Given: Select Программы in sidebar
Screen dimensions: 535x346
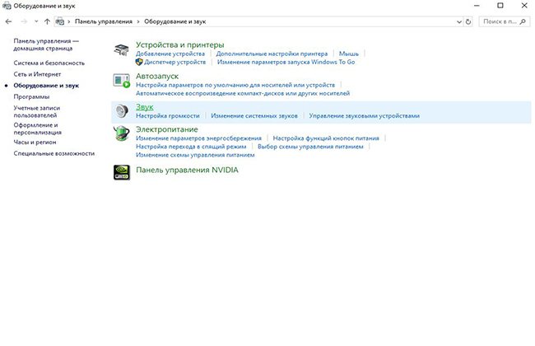Looking at the screenshot, I should [31, 96].
